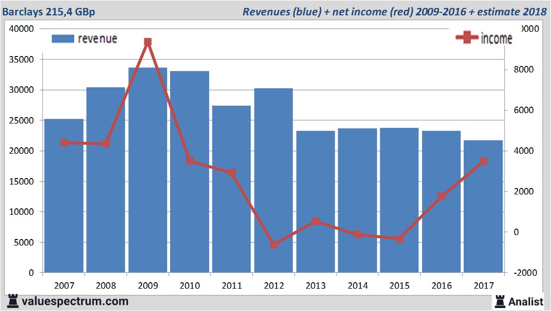Screen dimensions: 551x311
Task: Select the 2009 income peak marker
Action: [x=148, y=42]
